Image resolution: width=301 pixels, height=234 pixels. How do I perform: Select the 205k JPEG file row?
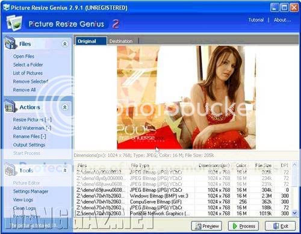coord(183,172)
